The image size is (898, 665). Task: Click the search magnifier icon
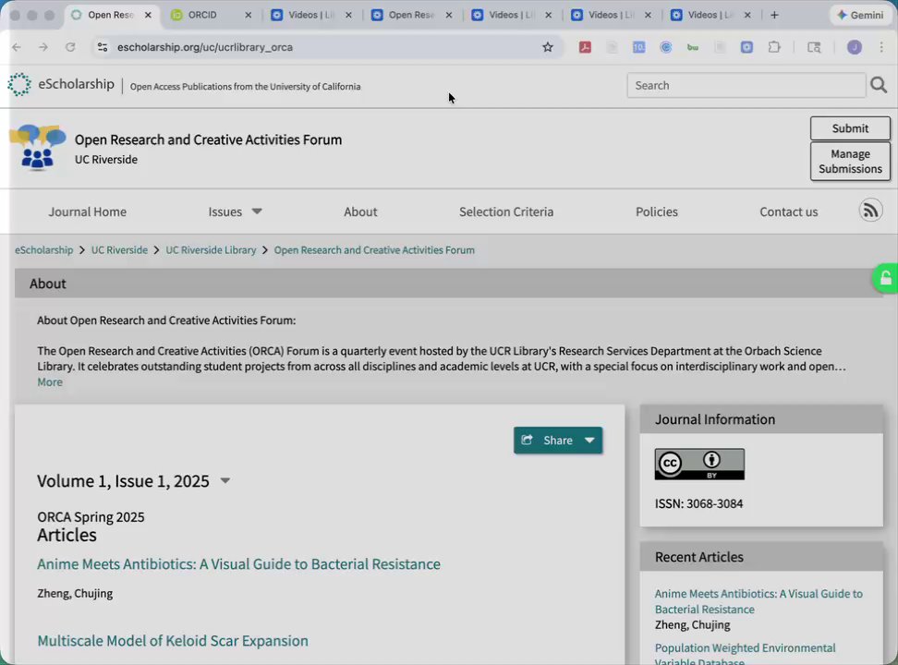point(879,85)
